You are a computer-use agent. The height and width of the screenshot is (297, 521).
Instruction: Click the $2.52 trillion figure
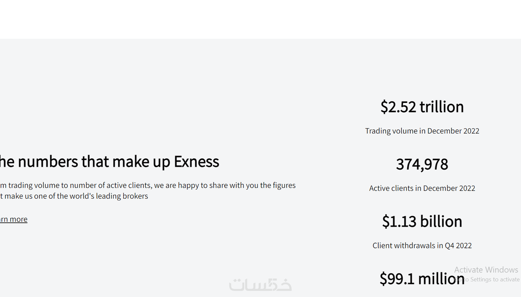[x=422, y=107]
